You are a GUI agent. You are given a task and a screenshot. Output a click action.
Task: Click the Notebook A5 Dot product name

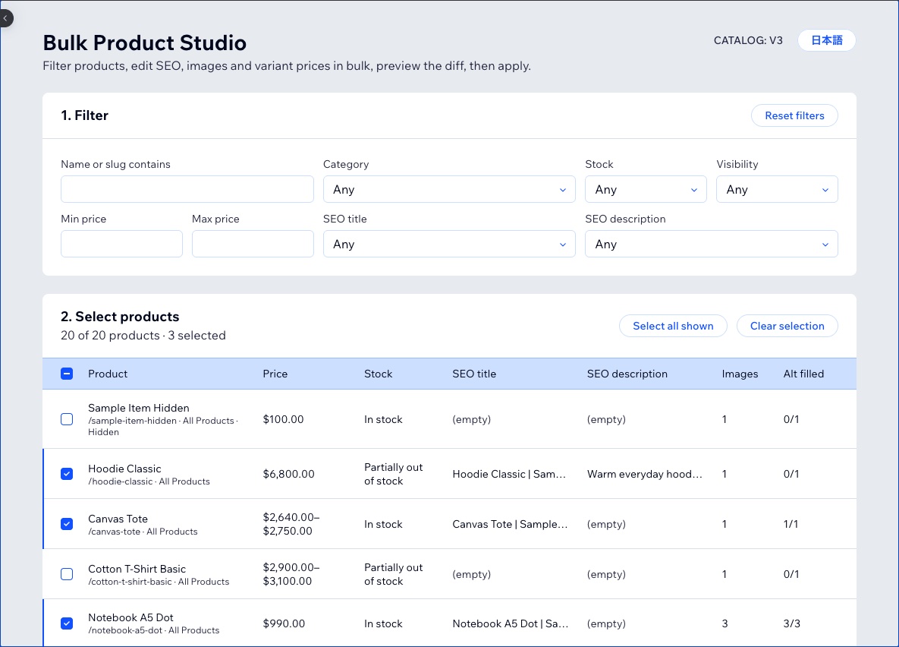130,617
